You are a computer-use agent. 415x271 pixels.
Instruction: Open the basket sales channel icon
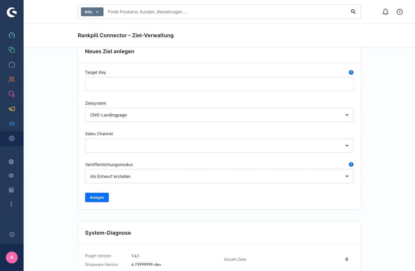[11, 175]
